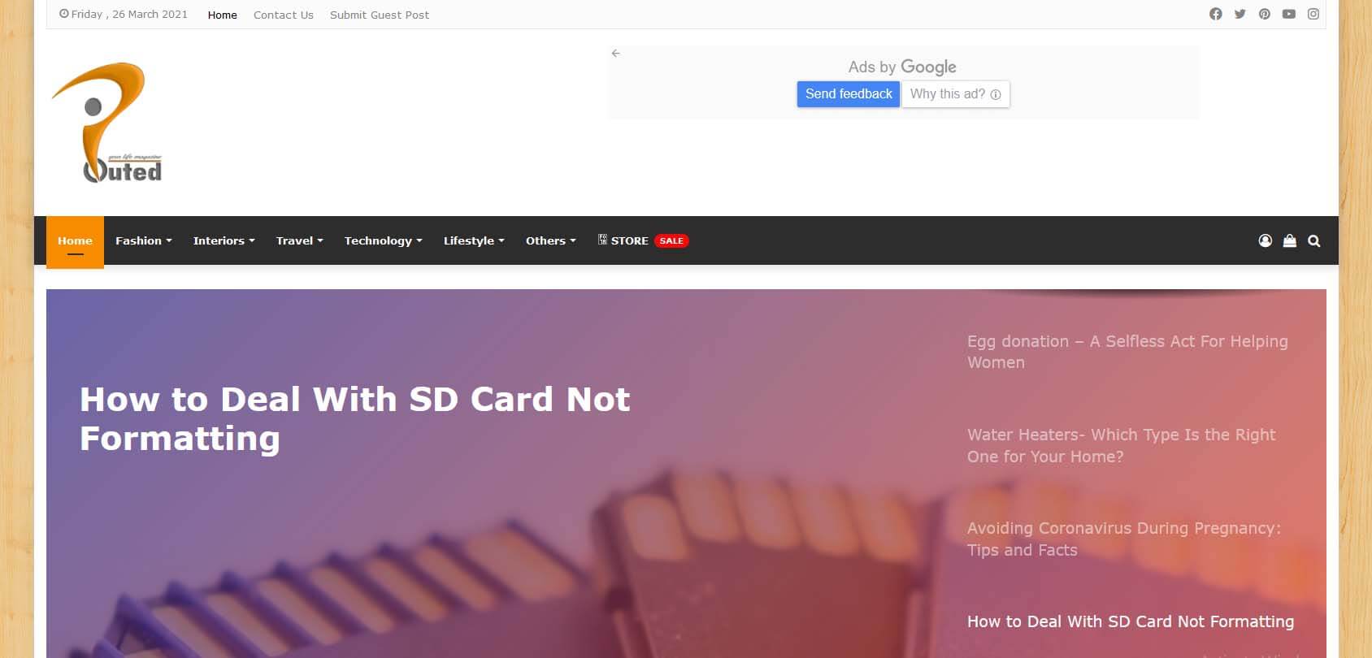Expand the Interiors dropdown menu

point(224,240)
